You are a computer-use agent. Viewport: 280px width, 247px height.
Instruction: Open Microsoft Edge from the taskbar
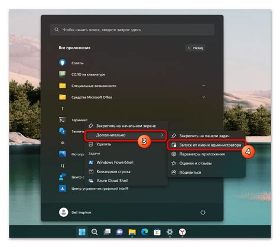point(145,232)
